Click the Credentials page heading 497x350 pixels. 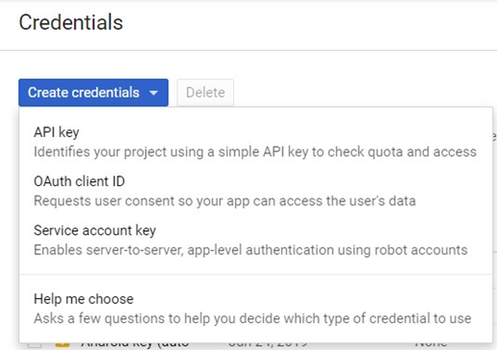pyautogui.click(x=71, y=22)
